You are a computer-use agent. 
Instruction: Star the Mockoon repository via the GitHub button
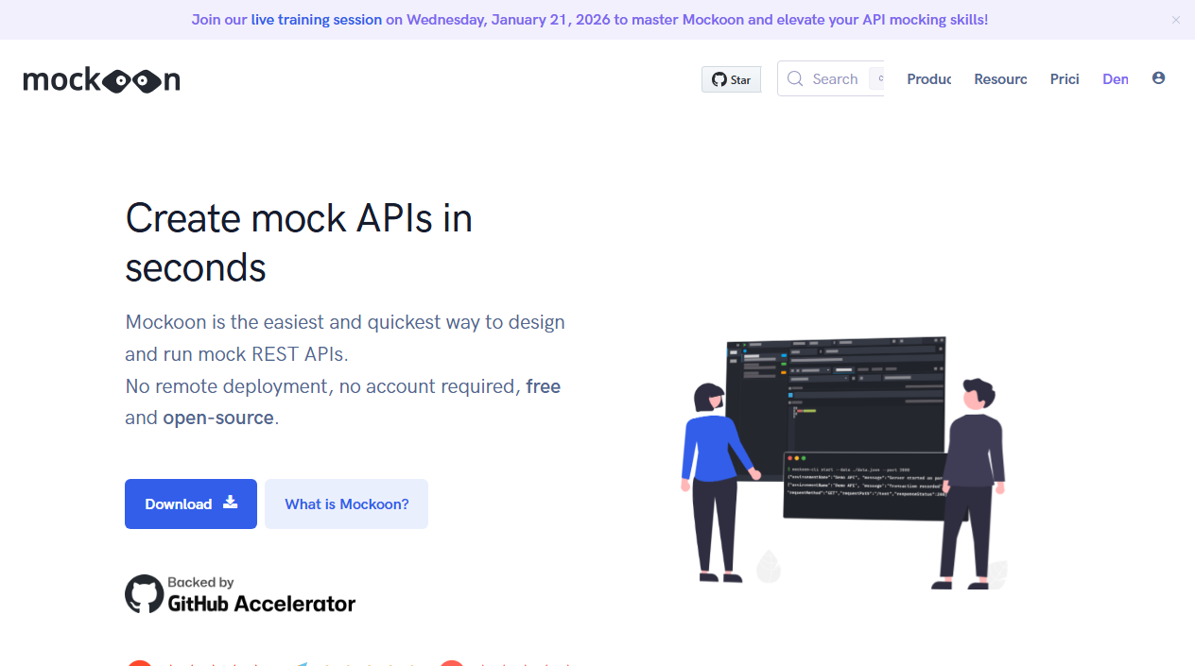click(x=731, y=78)
